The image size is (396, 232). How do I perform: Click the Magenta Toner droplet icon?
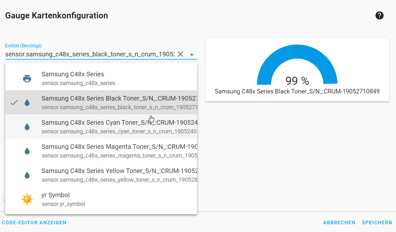point(27,151)
